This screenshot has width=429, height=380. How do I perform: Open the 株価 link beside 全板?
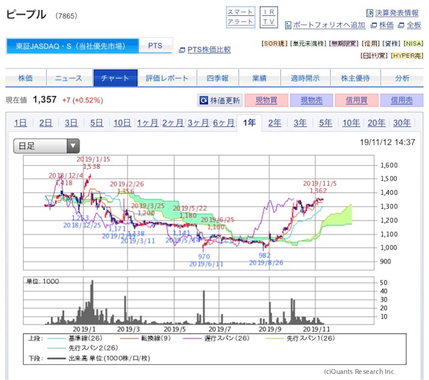(386, 26)
